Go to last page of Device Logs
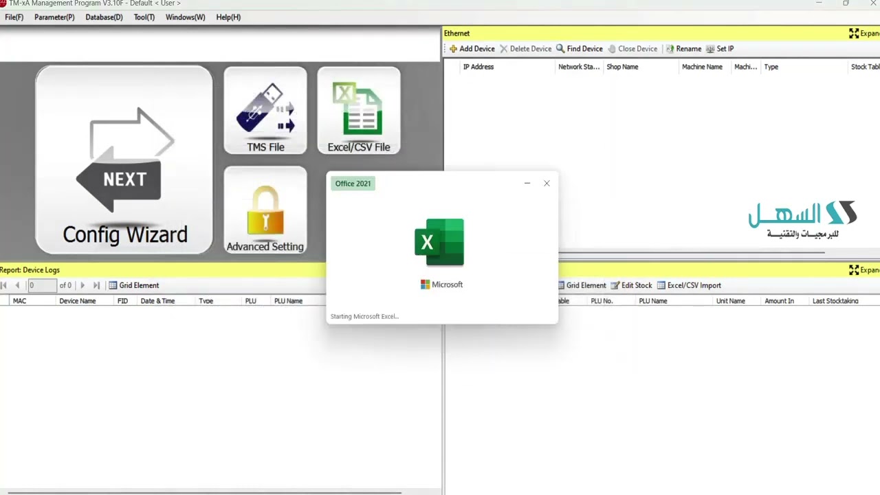 (96, 285)
